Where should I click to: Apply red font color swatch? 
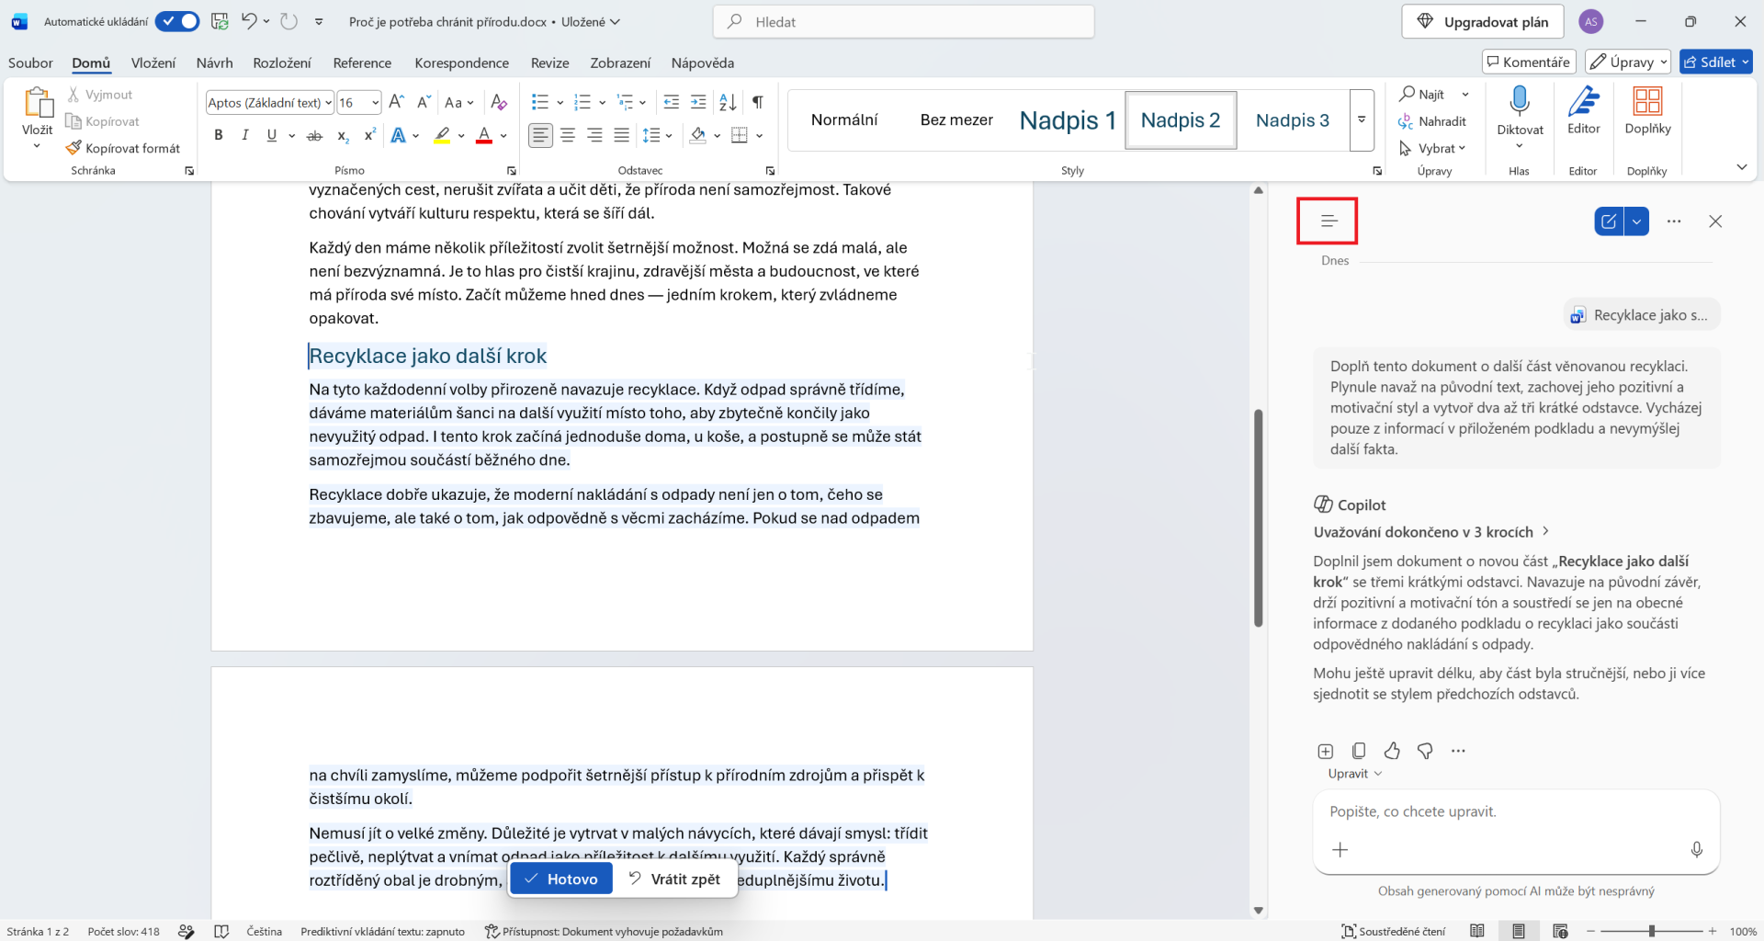484,135
